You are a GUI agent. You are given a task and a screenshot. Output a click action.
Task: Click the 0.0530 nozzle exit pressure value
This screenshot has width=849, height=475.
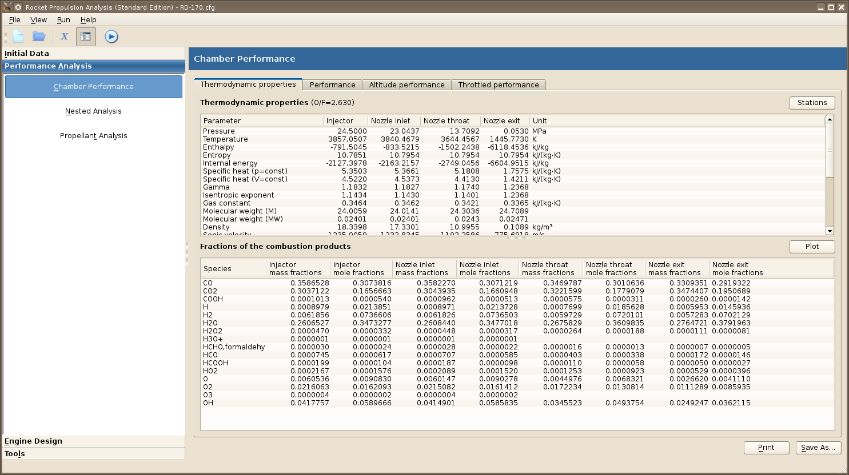tap(516, 131)
